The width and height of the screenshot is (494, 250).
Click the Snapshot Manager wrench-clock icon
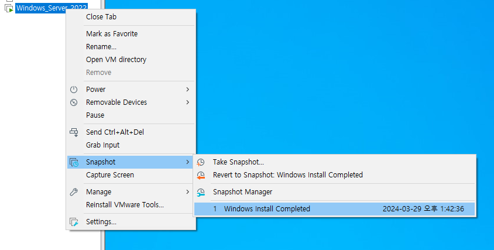(x=201, y=192)
